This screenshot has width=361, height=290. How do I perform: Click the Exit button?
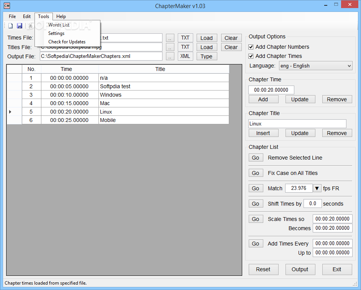[337, 270]
